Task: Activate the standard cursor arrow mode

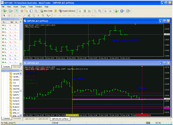Action: (4, 15)
